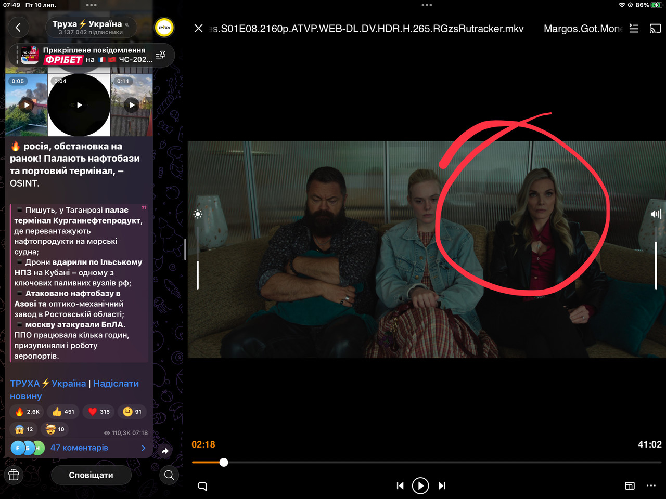Image resolution: width=666 pixels, height=499 pixels.
Task: Open the pinned messages list icon
Action: tap(160, 55)
